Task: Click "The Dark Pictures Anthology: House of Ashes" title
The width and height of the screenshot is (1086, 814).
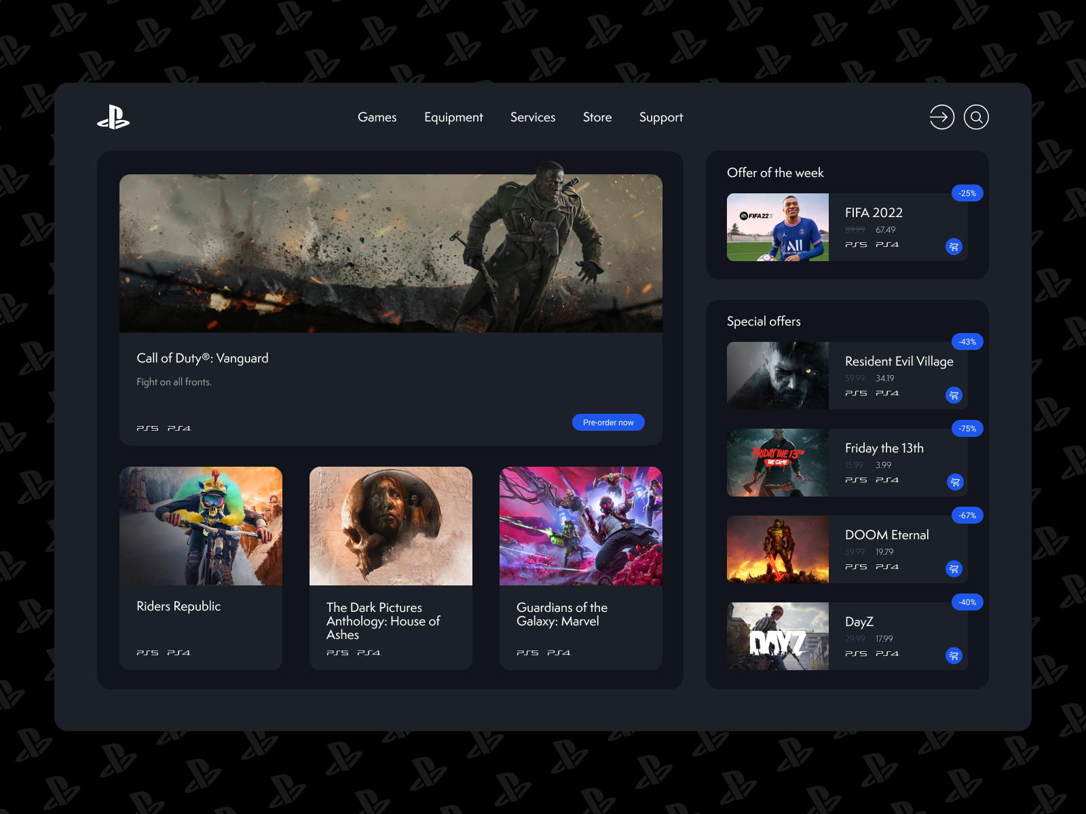Action: 383,621
